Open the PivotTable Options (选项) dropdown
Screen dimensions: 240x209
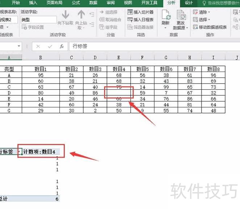pyautogui.click(x=4, y=27)
